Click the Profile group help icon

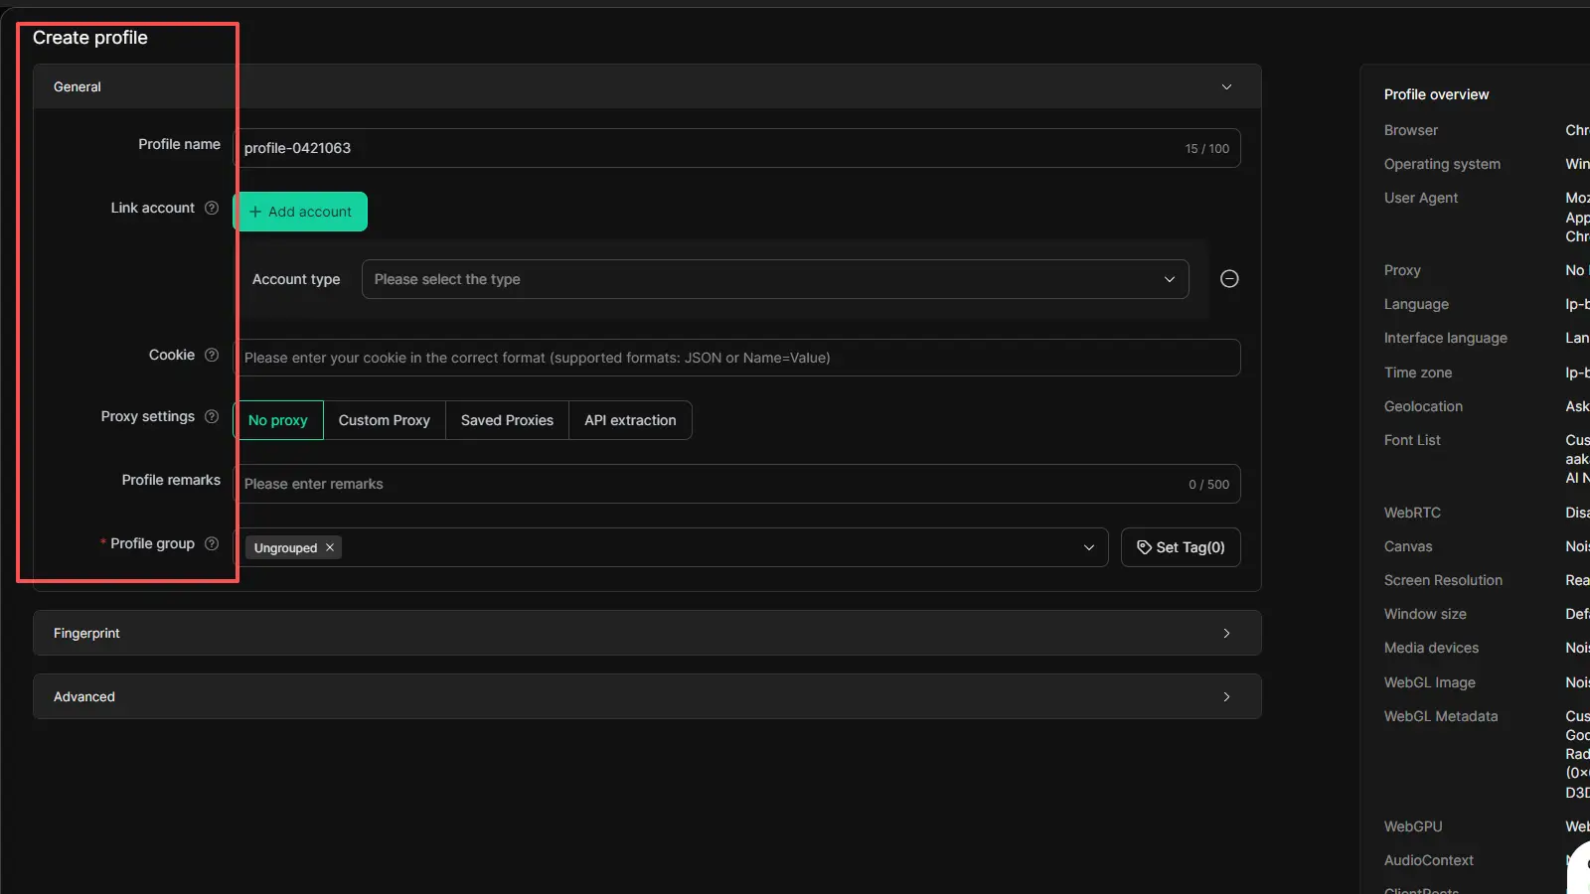pos(212,543)
